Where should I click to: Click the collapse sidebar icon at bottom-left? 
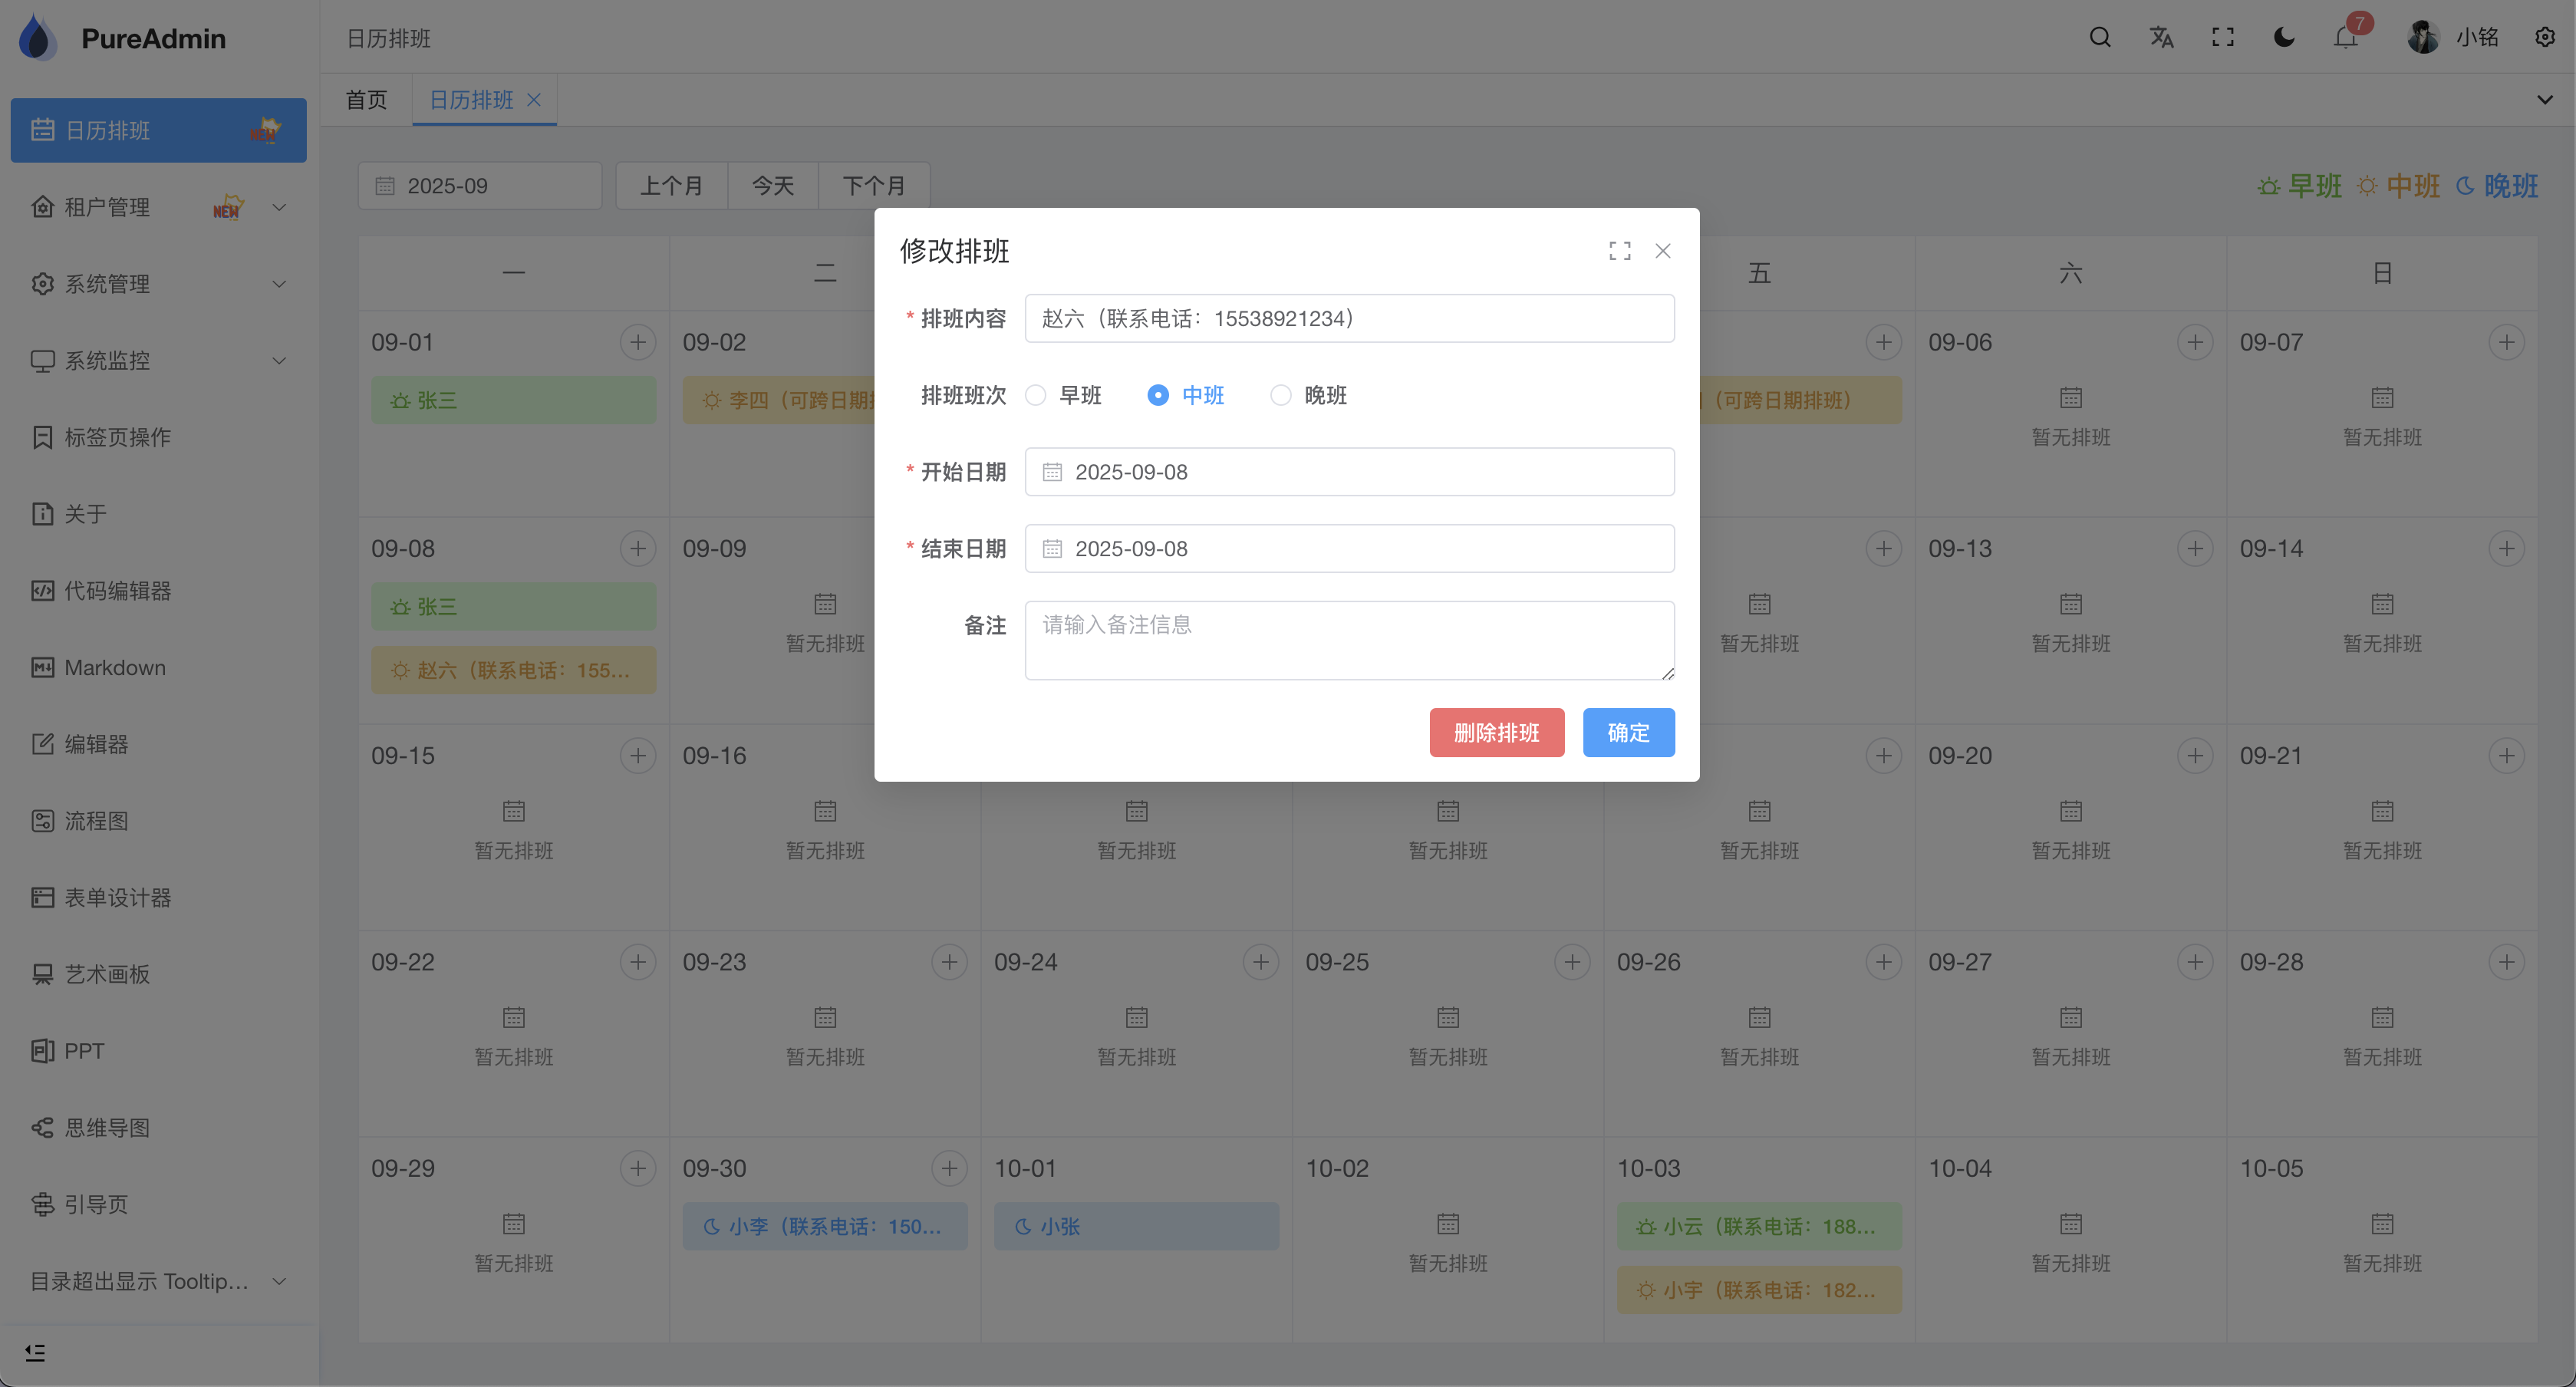(35, 1353)
